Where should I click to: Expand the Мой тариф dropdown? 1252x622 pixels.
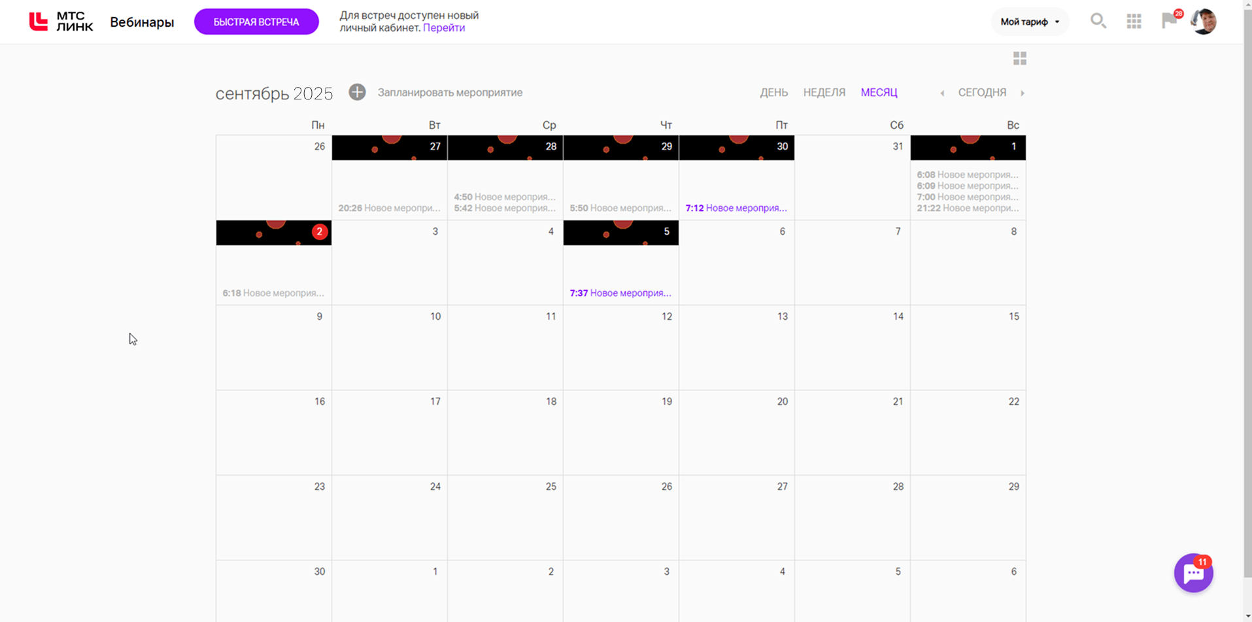pyautogui.click(x=1030, y=22)
